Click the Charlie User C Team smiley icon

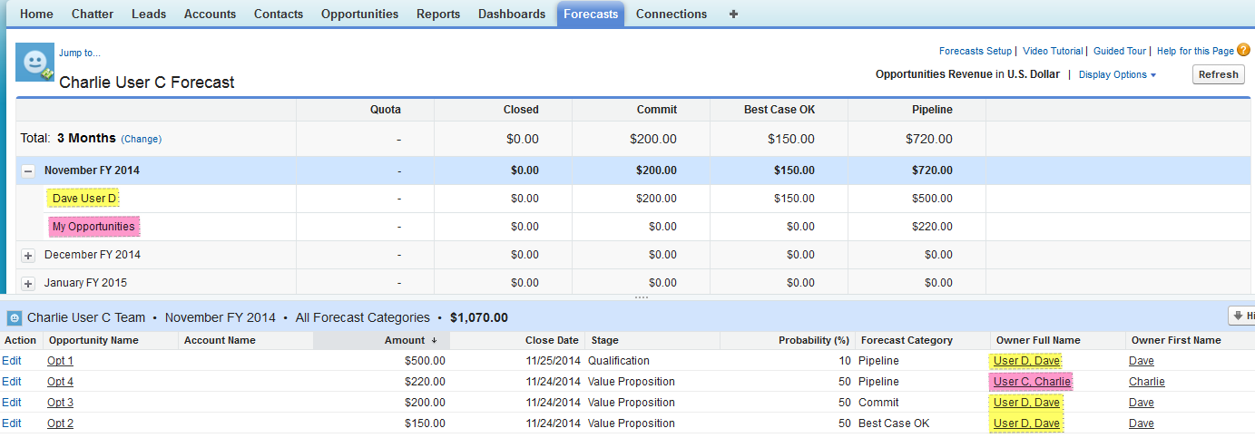coord(15,318)
